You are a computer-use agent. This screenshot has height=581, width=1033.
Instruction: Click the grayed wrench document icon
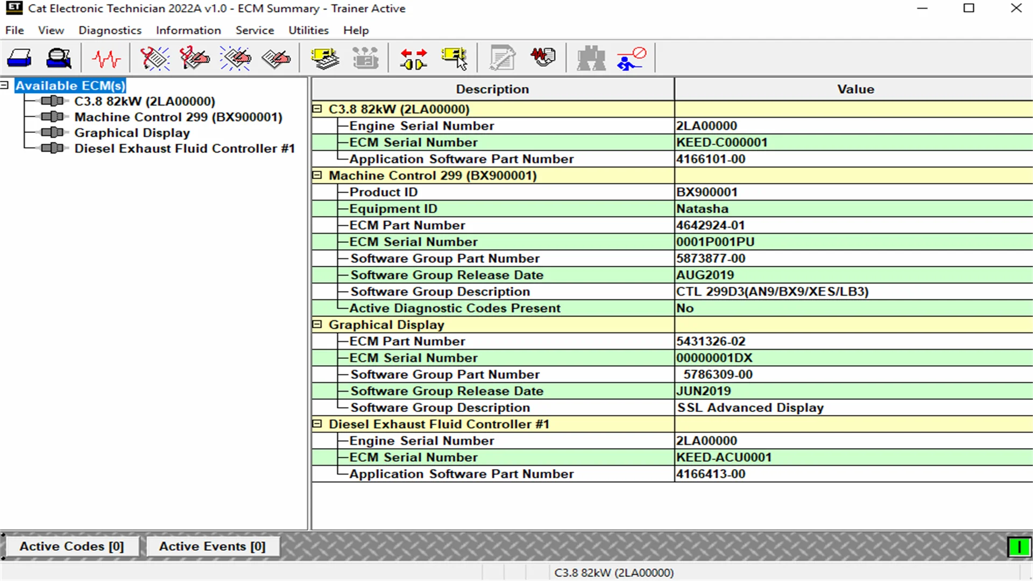(x=503, y=58)
